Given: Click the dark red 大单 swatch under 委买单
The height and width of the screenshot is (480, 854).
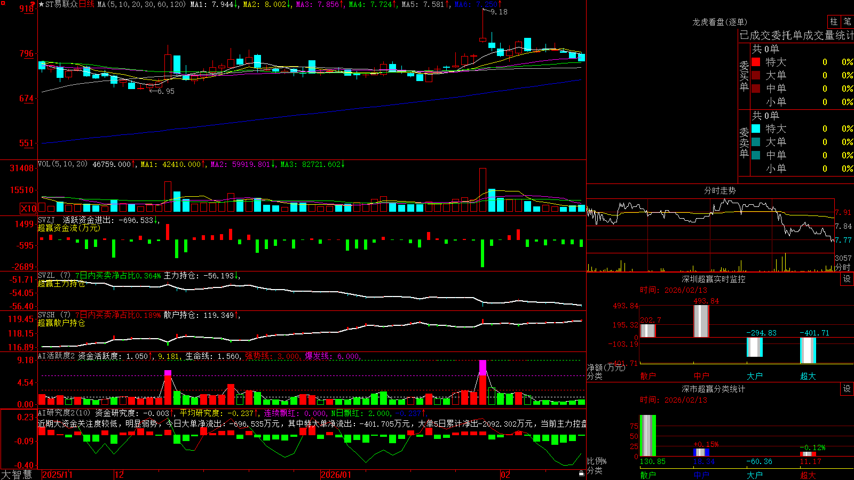Looking at the screenshot, I should pos(756,75).
